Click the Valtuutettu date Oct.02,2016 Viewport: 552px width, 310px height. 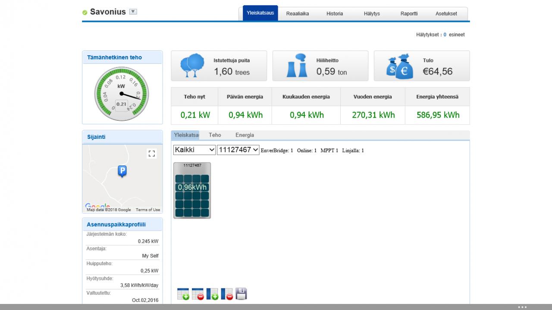[145, 300]
